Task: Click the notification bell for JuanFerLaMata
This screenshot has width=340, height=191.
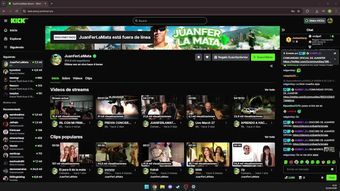Action: [x=198, y=57]
